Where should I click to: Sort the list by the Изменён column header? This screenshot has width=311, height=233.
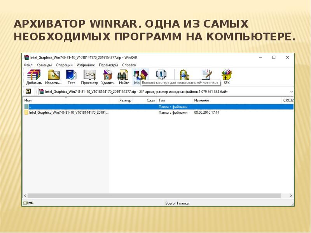click(237, 100)
